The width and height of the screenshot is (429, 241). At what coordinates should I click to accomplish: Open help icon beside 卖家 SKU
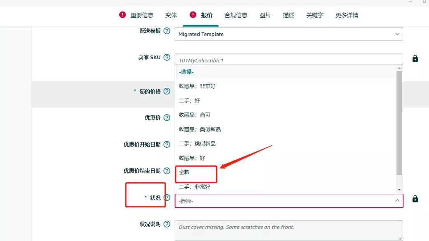[x=166, y=57]
